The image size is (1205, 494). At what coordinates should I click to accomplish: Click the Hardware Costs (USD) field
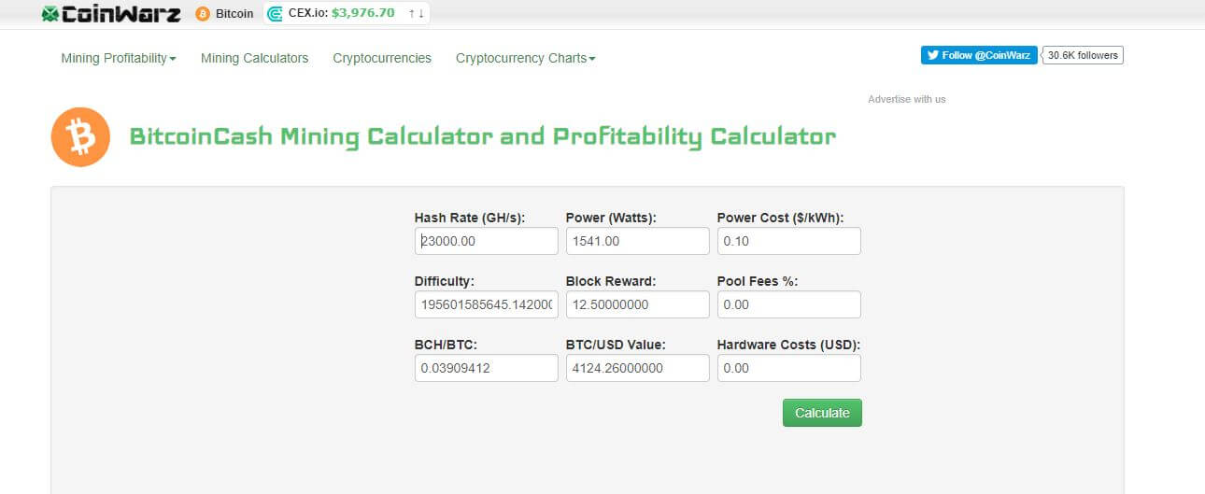[x=789, y=368]
